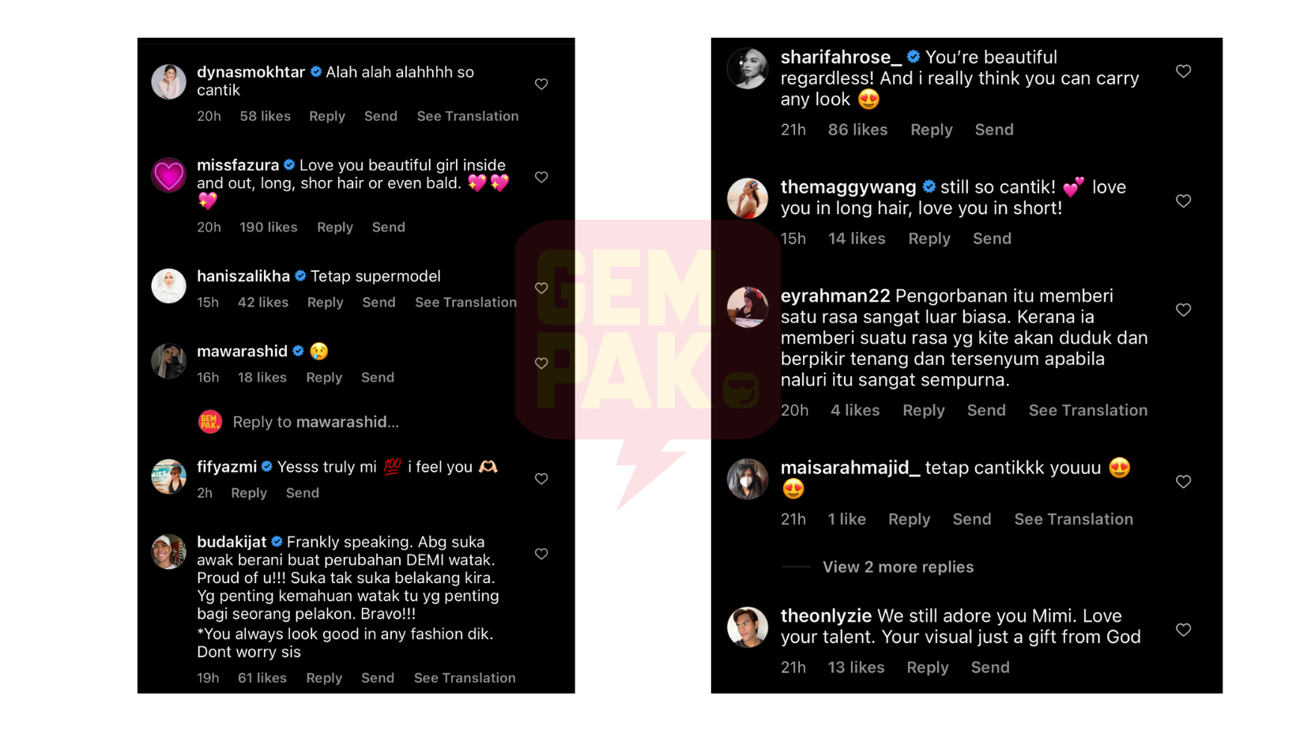Reply to missfazura's comment
This screenshot has width=1296, height=730.
[x=335, y=228]
